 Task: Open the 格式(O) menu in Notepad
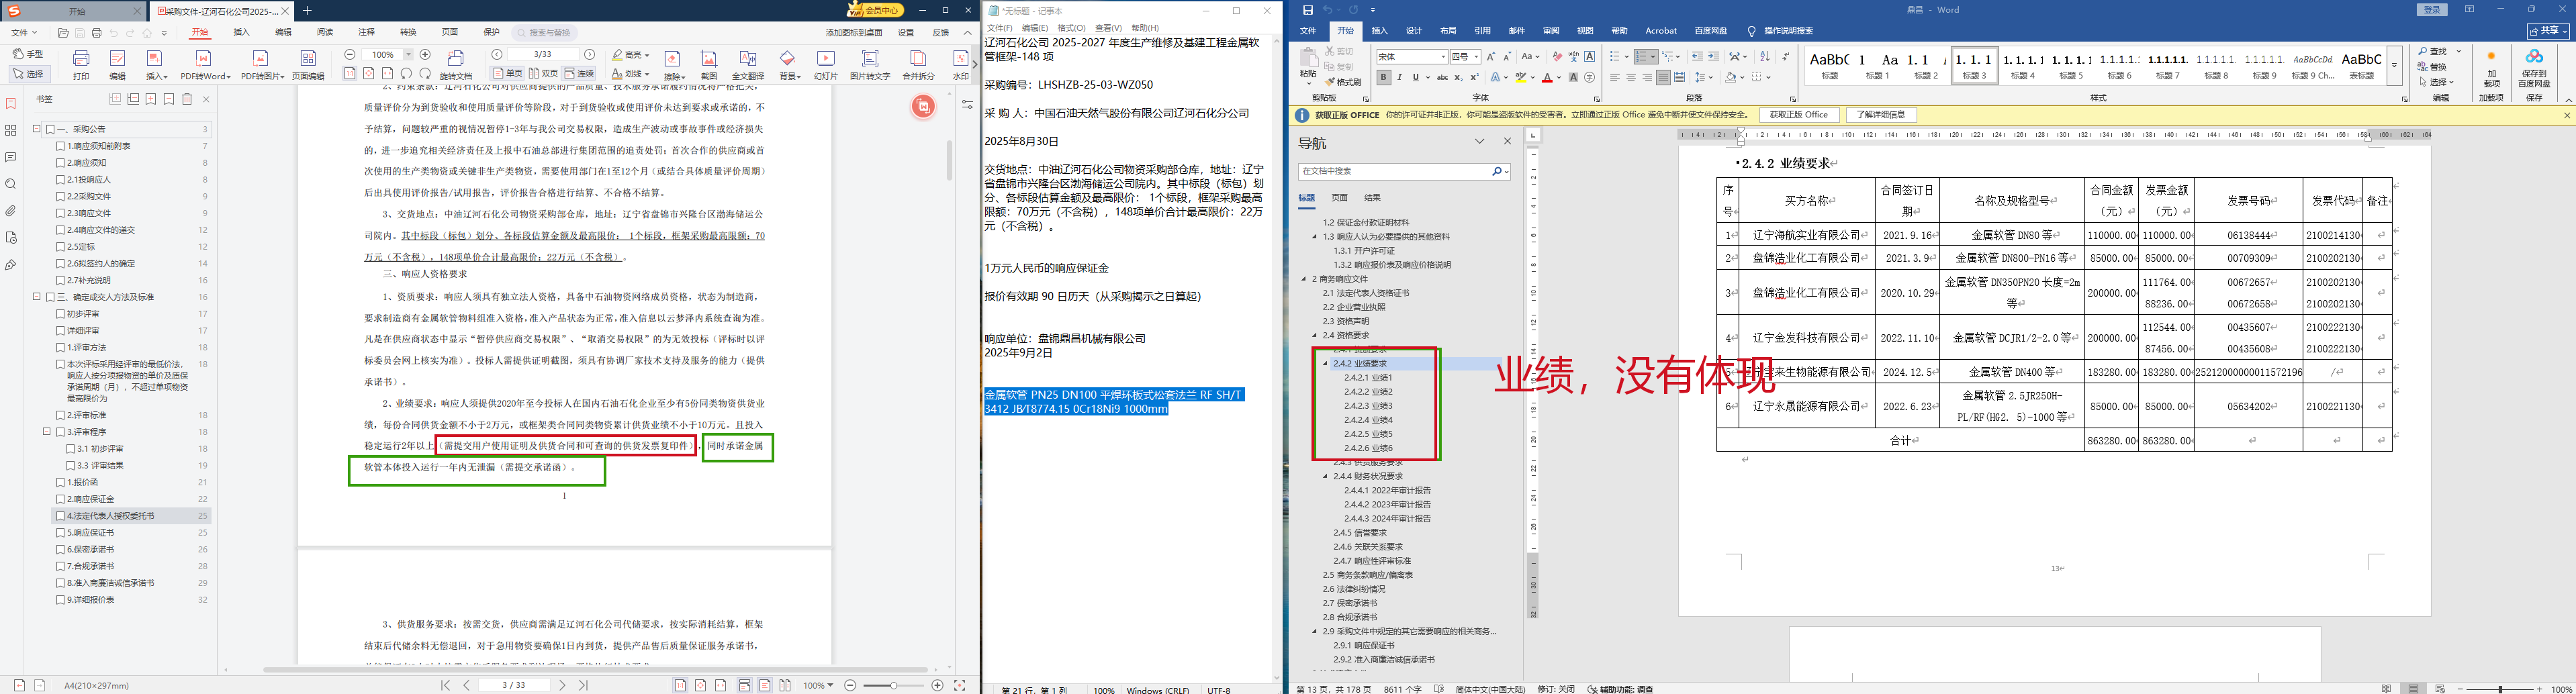(1071, 28)
